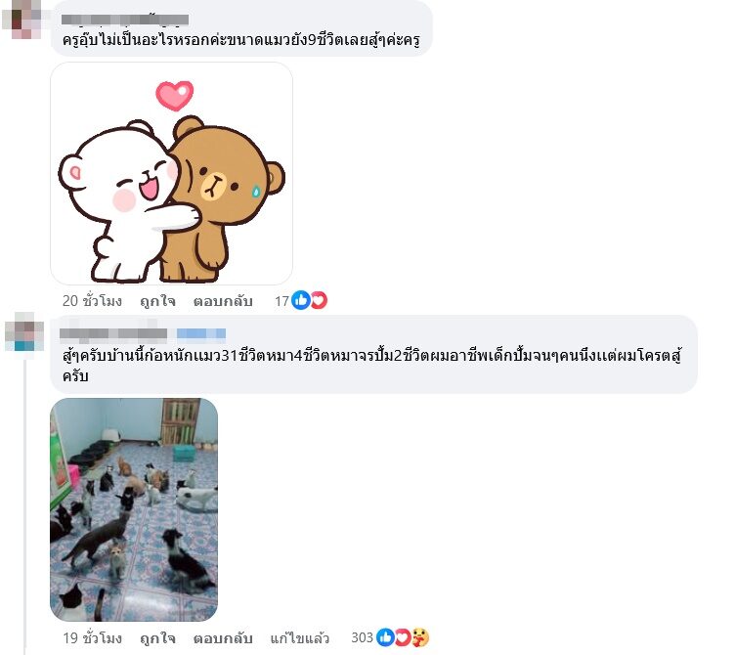The height and width of the screenshot is (655, 735).
Task: Click the blue badge next to second commenter's name
Action: point(201,333)
